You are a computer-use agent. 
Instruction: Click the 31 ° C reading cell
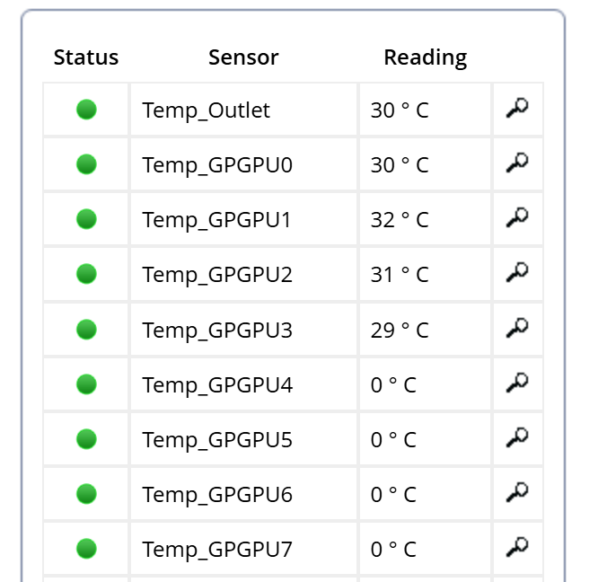coord(425,274)
